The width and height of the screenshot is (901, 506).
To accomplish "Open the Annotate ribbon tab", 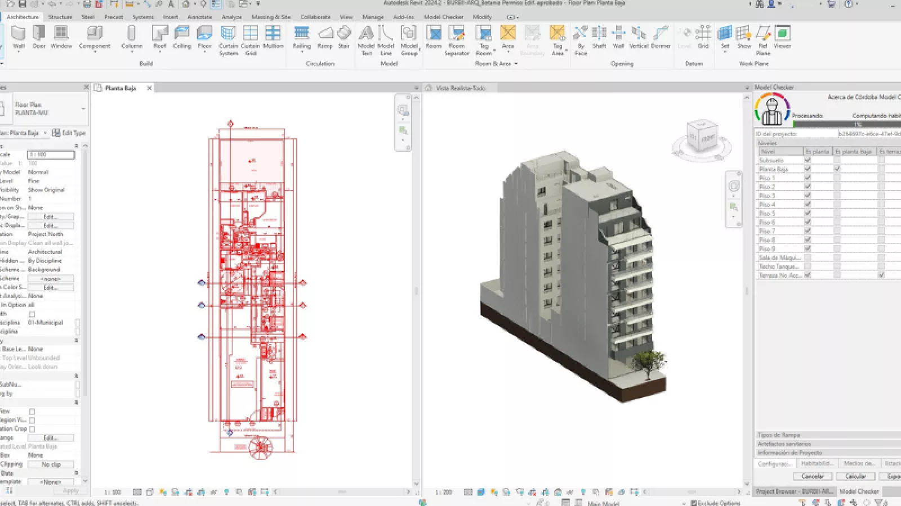I will pos(199,17).
